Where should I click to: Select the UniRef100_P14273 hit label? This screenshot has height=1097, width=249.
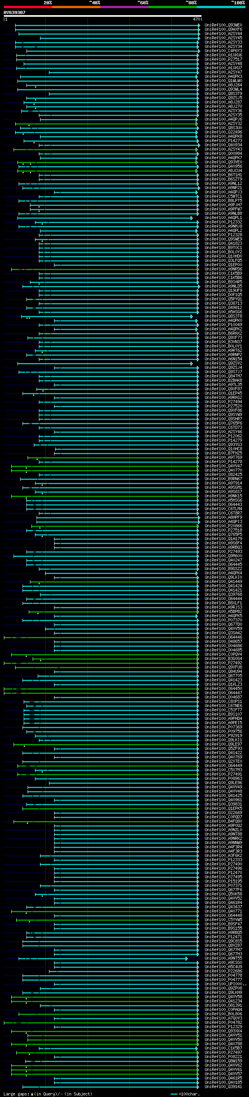coord(223,140)
